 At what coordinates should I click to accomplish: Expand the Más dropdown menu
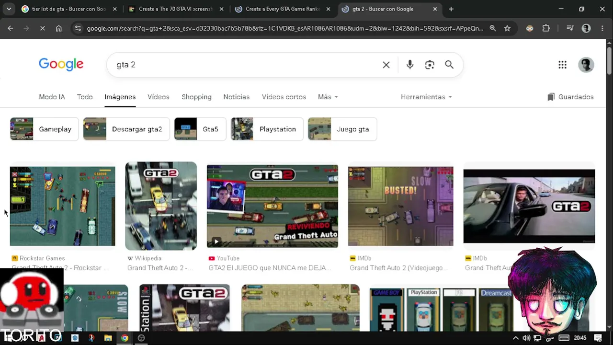coord(328,97)
